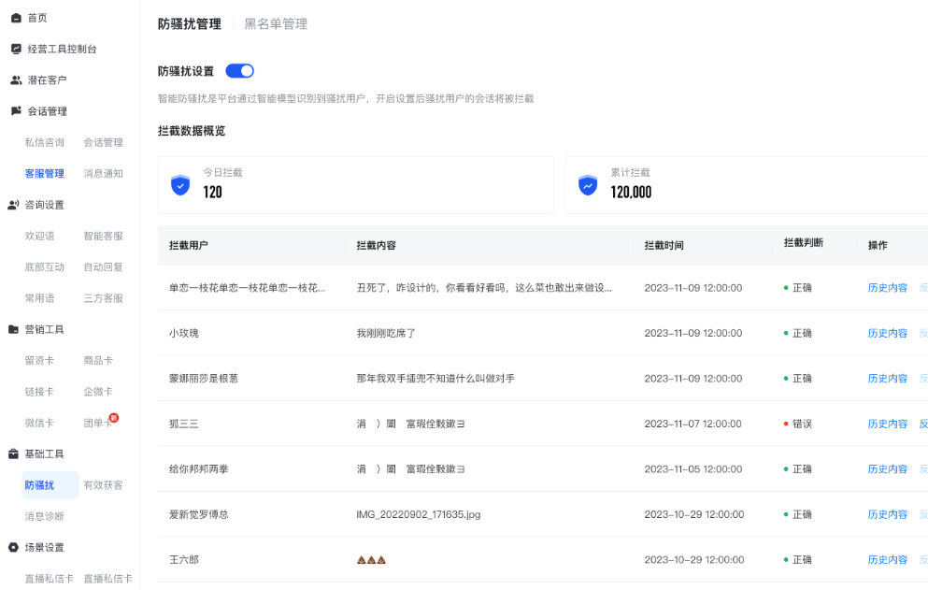This screenshot has width=928, height=590.
Task: Collapse the 营销工具 section
Action: 44,329
